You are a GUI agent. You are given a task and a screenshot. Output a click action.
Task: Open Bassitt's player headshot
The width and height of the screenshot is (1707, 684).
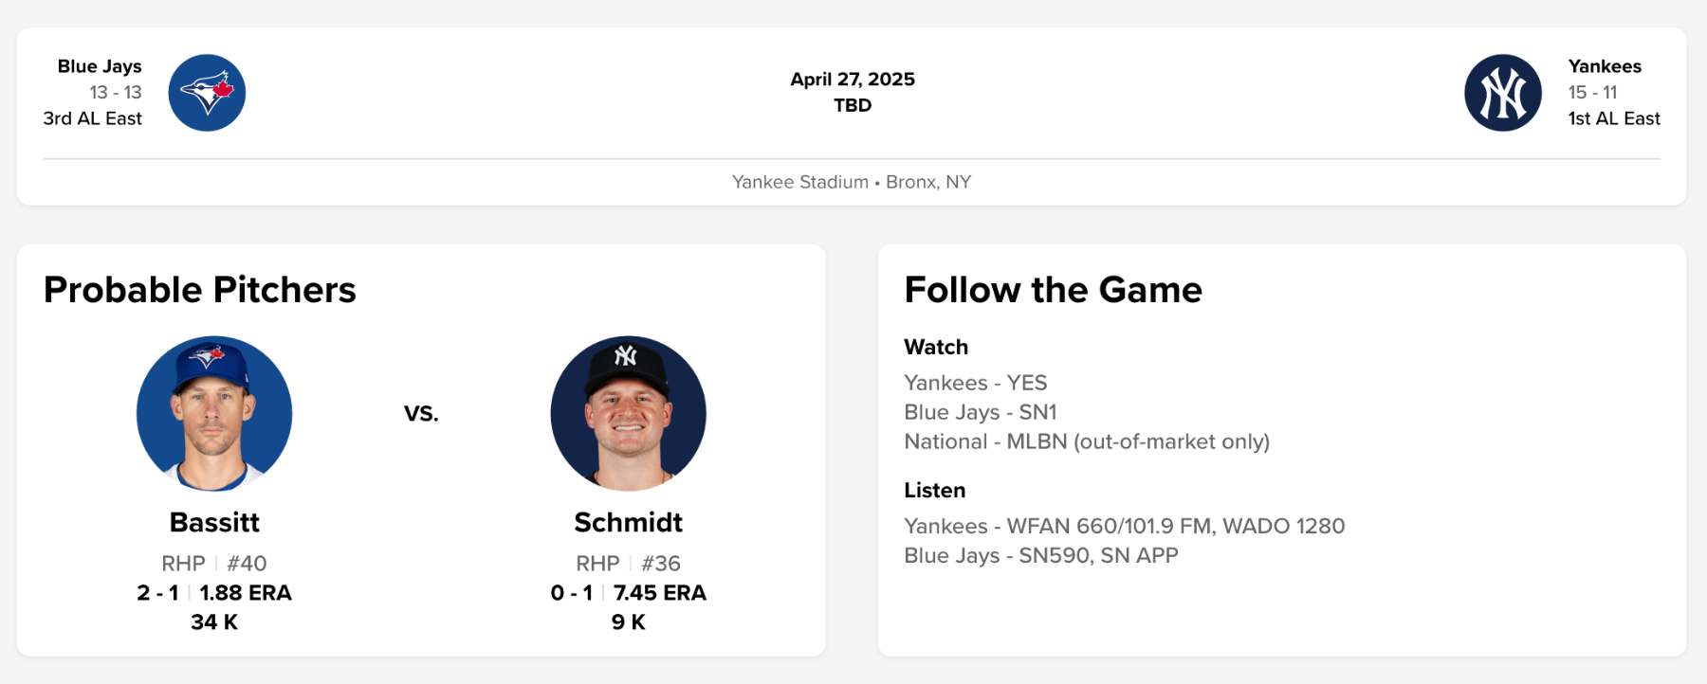[x=214, y=414]
